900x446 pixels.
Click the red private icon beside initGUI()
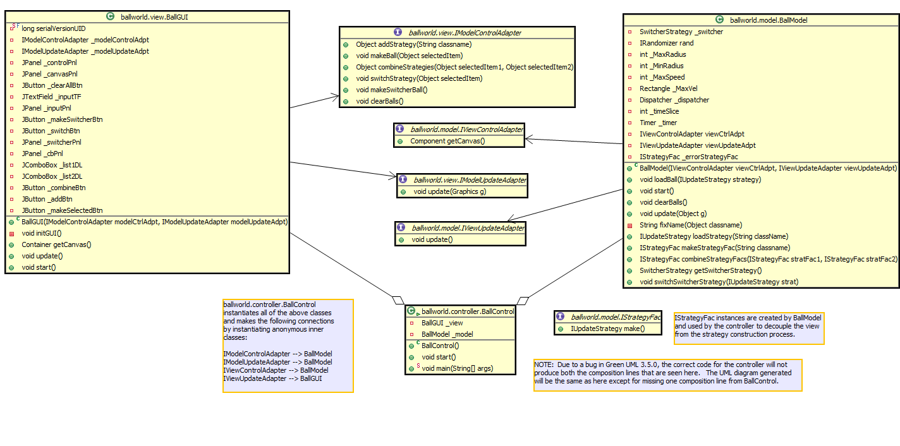12,234
